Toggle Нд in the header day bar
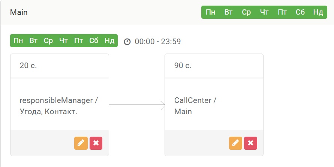Image resolution: width=334 pixels, height=167 pixels. [x=318, y=12]
